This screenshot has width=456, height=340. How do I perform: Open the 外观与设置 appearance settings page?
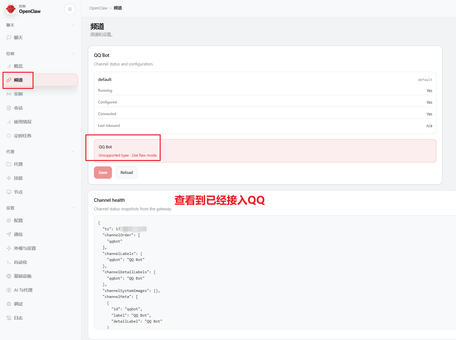coord(40,248)
